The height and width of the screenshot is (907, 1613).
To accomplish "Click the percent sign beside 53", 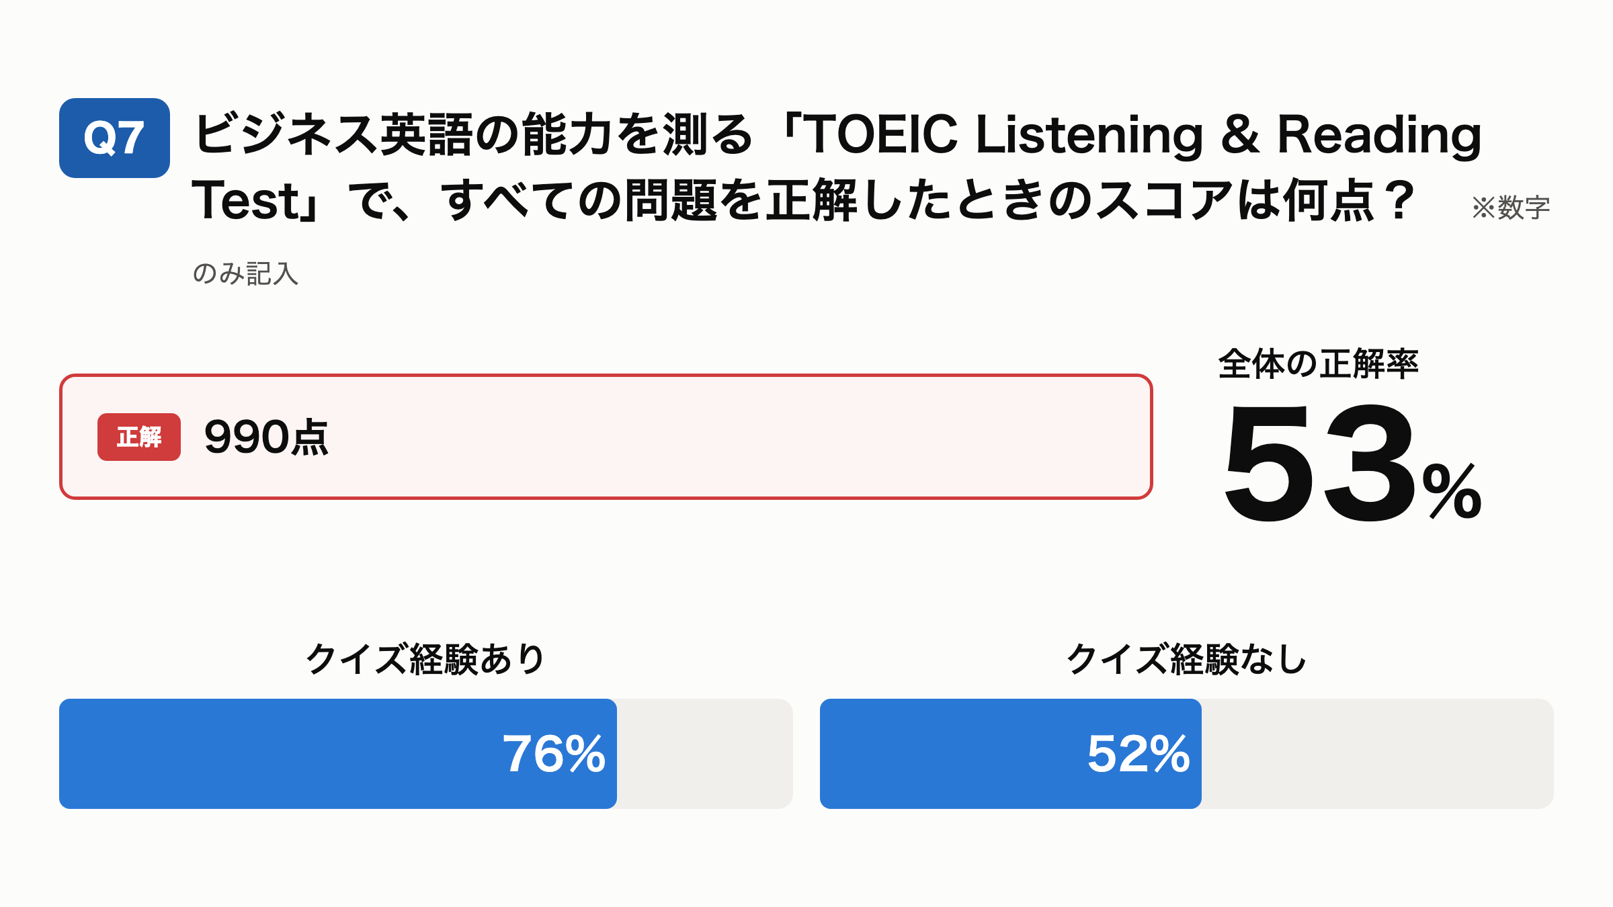I will (x=1452, y=491).
